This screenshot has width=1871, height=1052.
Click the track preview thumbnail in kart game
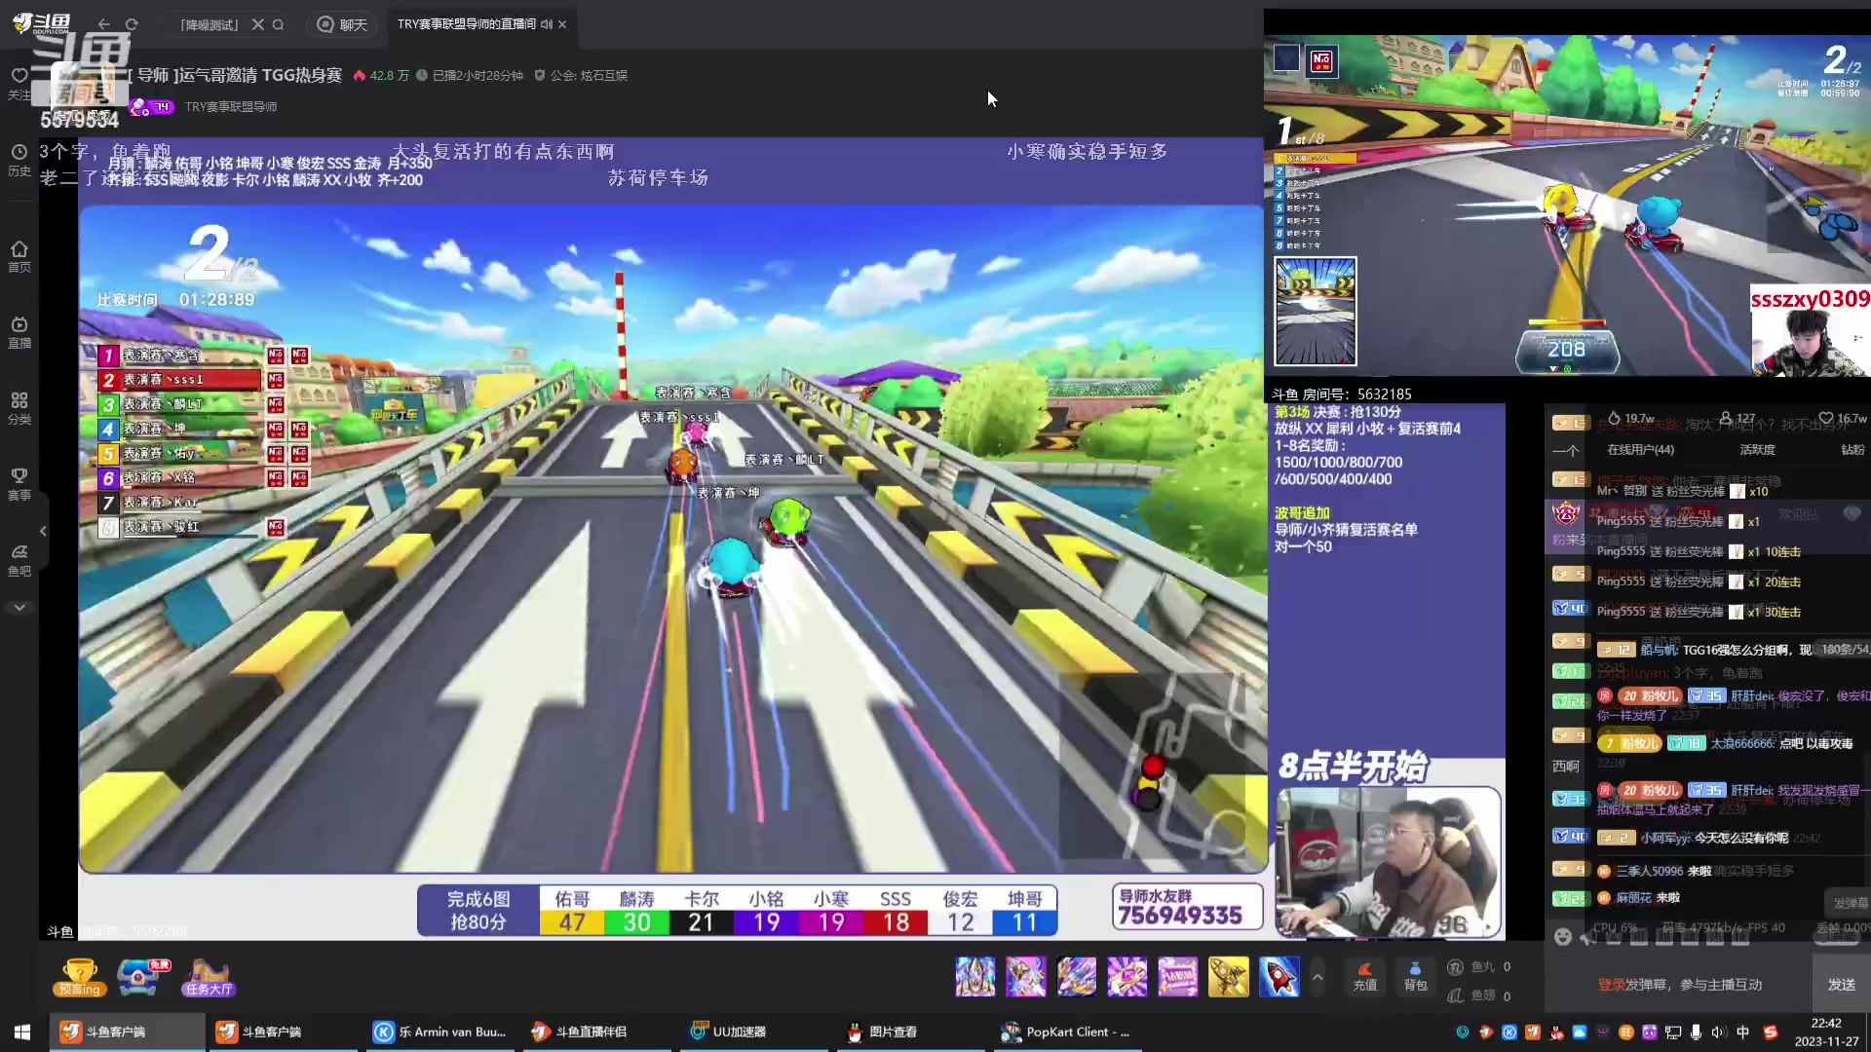coord(1316,311)
